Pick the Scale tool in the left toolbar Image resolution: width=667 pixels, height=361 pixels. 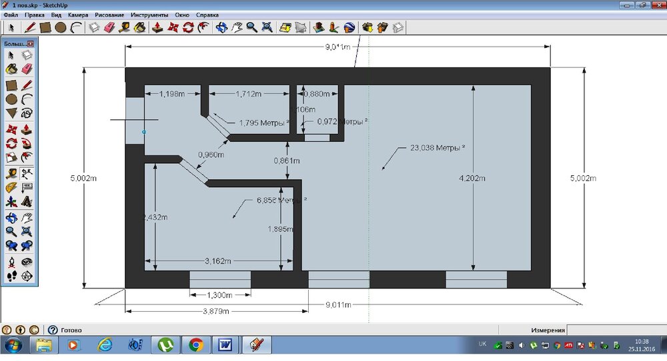tap(11, 158)
